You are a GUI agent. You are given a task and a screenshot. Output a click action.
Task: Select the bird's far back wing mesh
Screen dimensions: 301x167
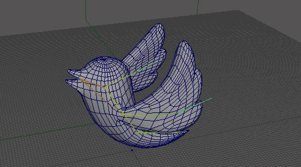pyautogui.click(x=146, y=57)
